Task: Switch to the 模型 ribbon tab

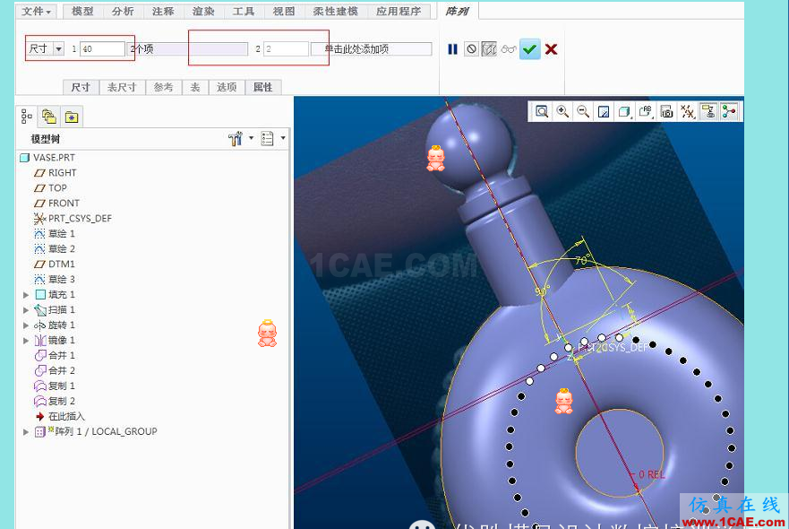Action: [x=82, y=11]
